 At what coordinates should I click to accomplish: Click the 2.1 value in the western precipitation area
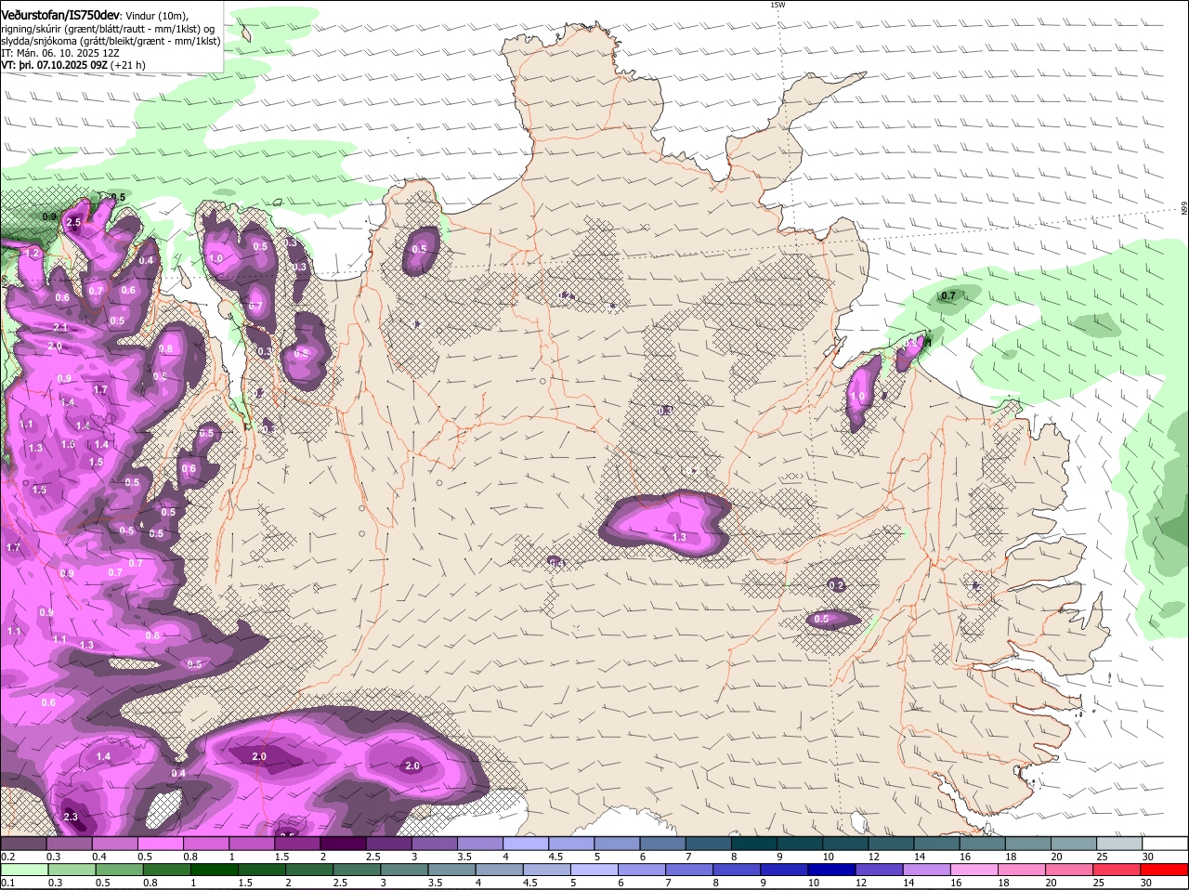(x=60, y=327)
